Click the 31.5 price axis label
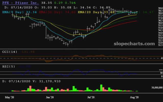This screenshot has width=163, height=102. pos(160,45)
